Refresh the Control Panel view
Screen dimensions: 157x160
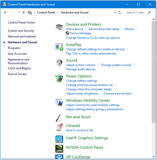(119, 13)
